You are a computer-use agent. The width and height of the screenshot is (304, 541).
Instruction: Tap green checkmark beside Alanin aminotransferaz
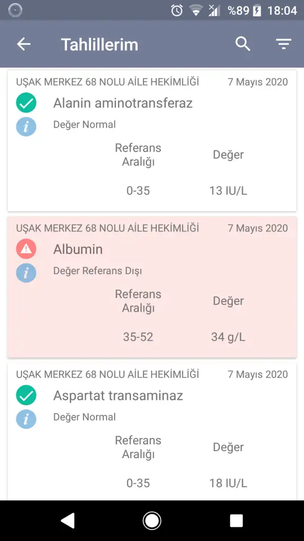pyautogui.click(x=26, y=103)
